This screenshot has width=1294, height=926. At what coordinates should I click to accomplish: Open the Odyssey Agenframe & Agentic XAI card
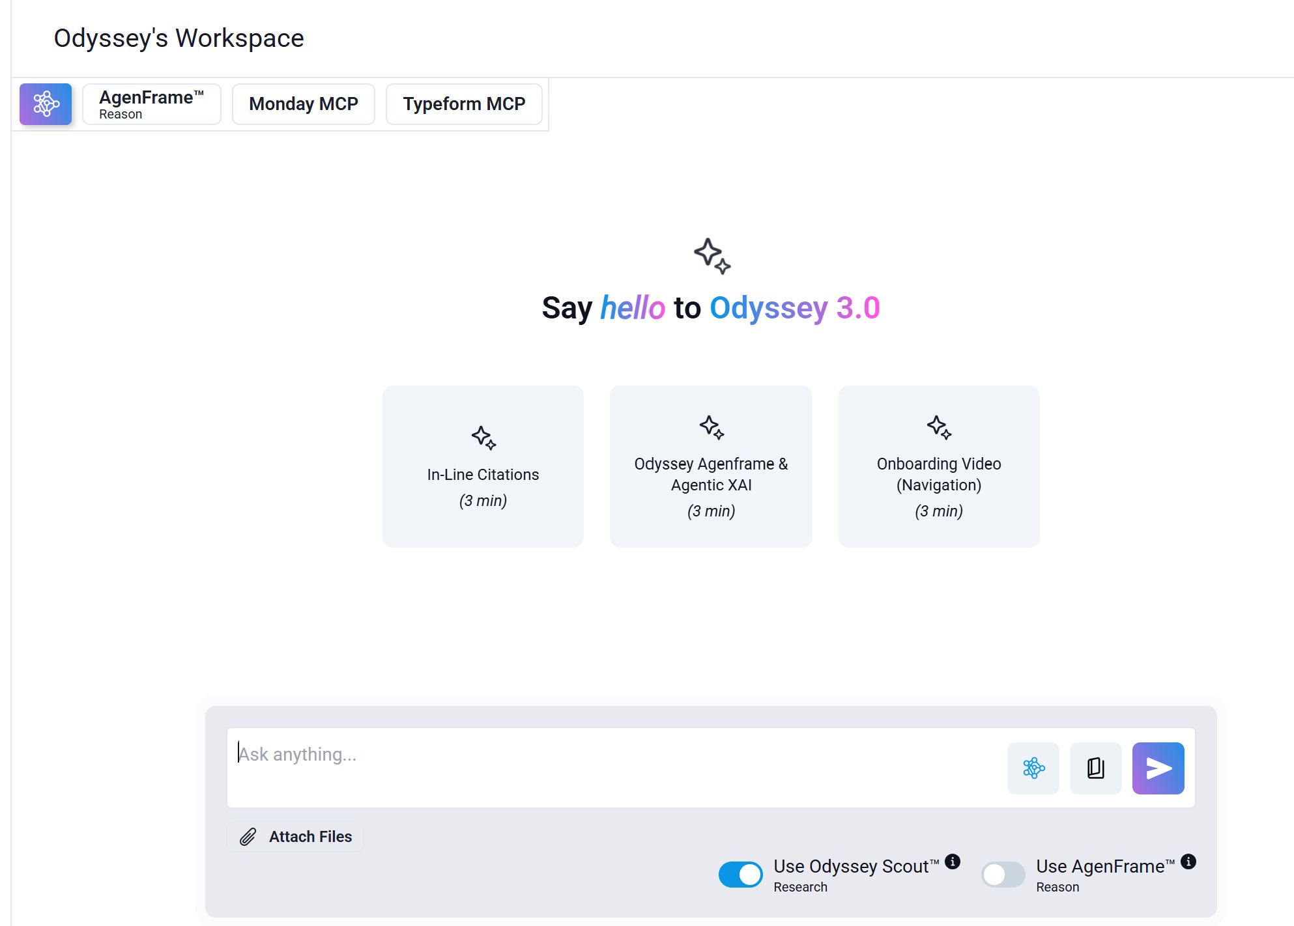click(711, 466)
